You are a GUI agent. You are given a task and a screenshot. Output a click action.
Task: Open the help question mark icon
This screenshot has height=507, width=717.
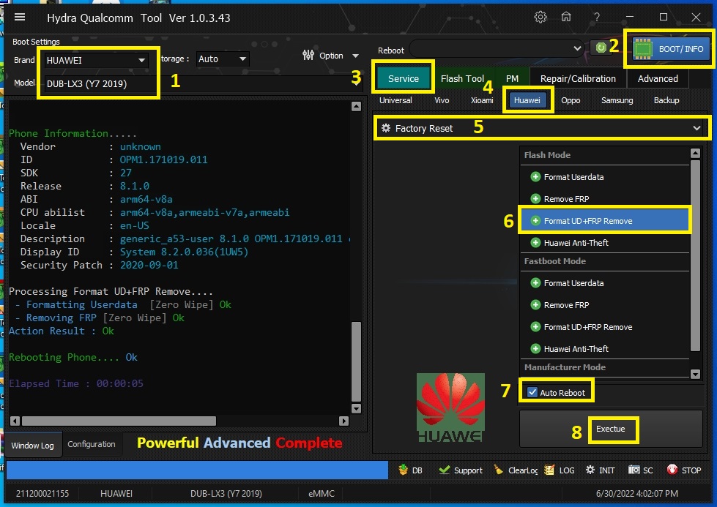[597, 18]
